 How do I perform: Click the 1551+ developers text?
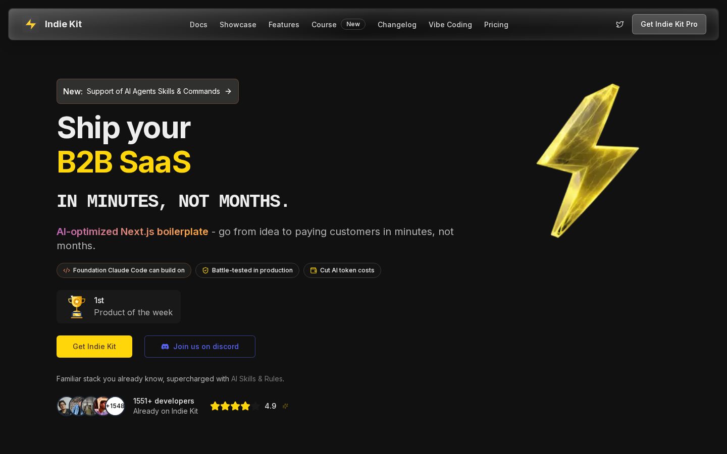point(164,401)
